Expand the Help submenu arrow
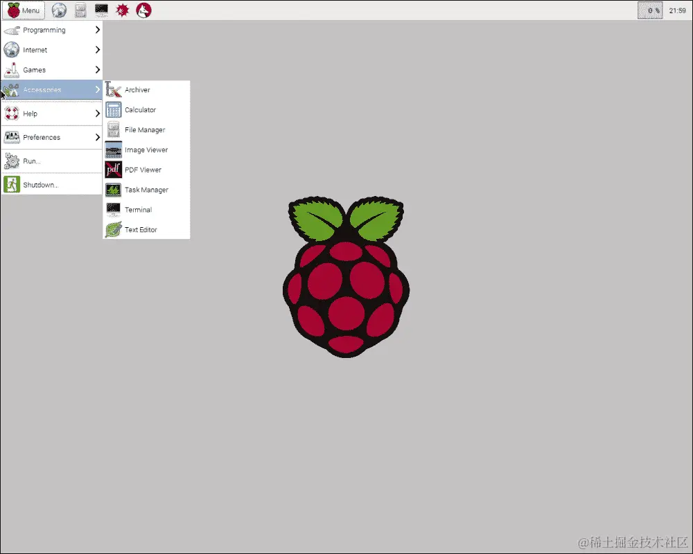693x554 pixels. [98, 114]
